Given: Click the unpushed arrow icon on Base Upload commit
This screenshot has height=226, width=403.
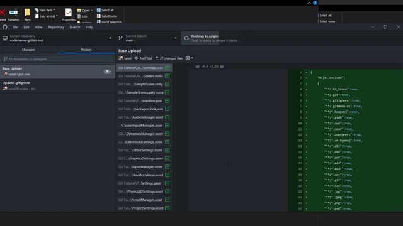Looking at the screenshot, I should click(x=107, y=72).
